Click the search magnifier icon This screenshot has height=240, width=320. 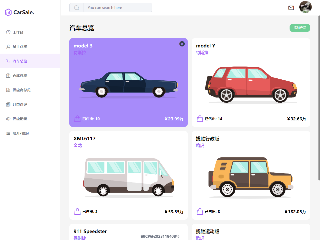click(x=77, y=8)
